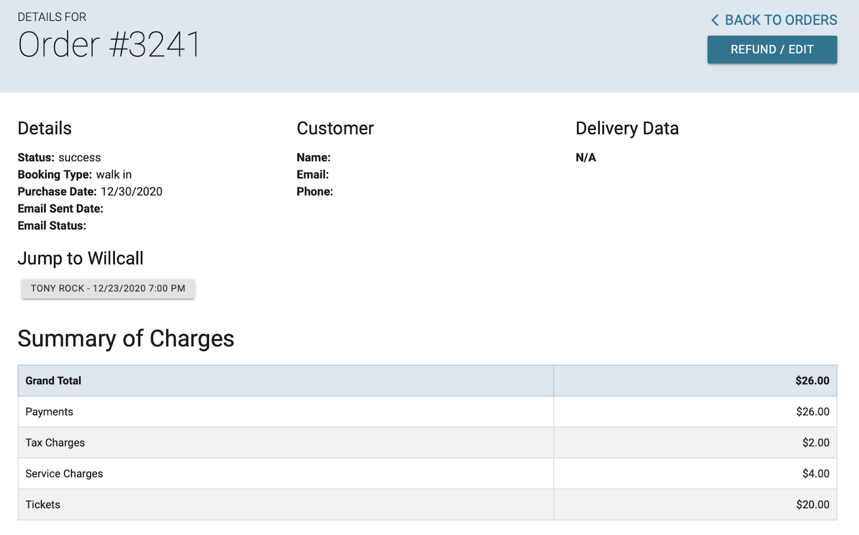Click the Summary of Charges heading
This screenshot has height=535, width=859.
click(126, 339)
